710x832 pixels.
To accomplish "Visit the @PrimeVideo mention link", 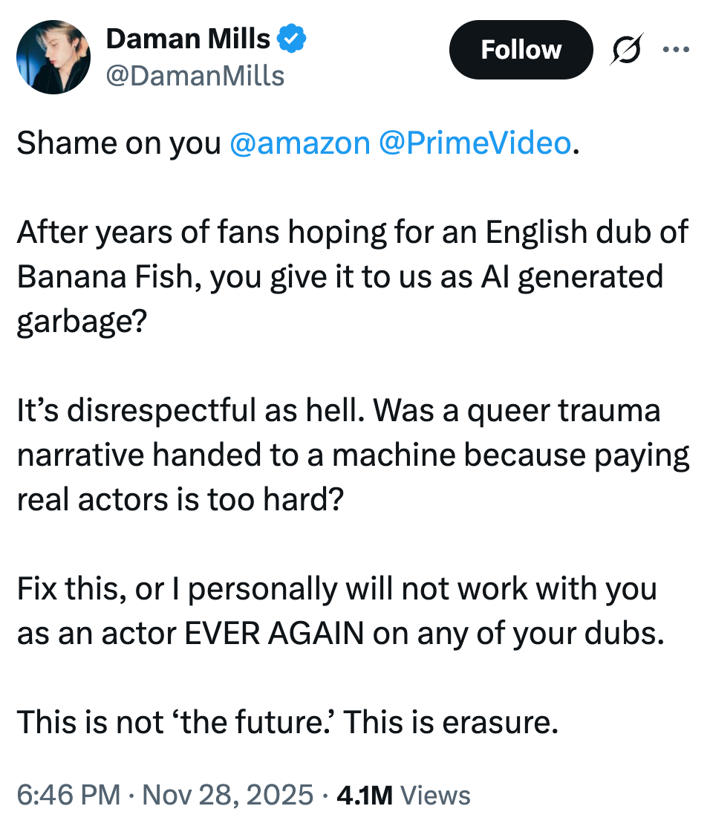I will [475, 143].
